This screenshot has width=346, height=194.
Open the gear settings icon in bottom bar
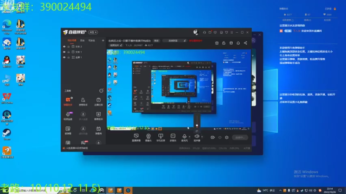pyautogui.click(x=227, y=138)
